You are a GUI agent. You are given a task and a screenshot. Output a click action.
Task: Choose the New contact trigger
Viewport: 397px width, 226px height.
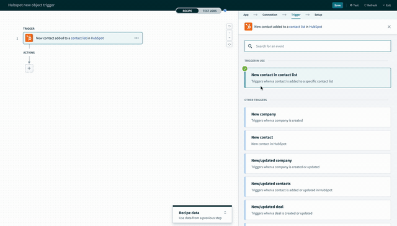(x=318, y=140)
